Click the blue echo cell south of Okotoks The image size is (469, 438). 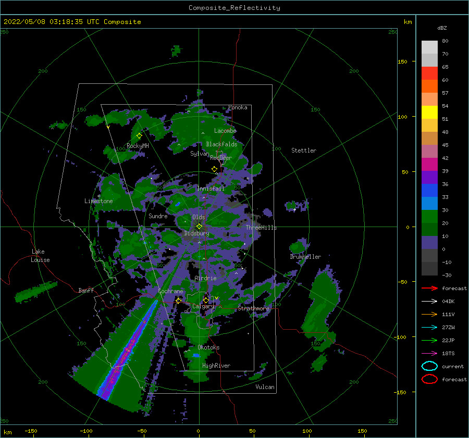tap(196, 356)
